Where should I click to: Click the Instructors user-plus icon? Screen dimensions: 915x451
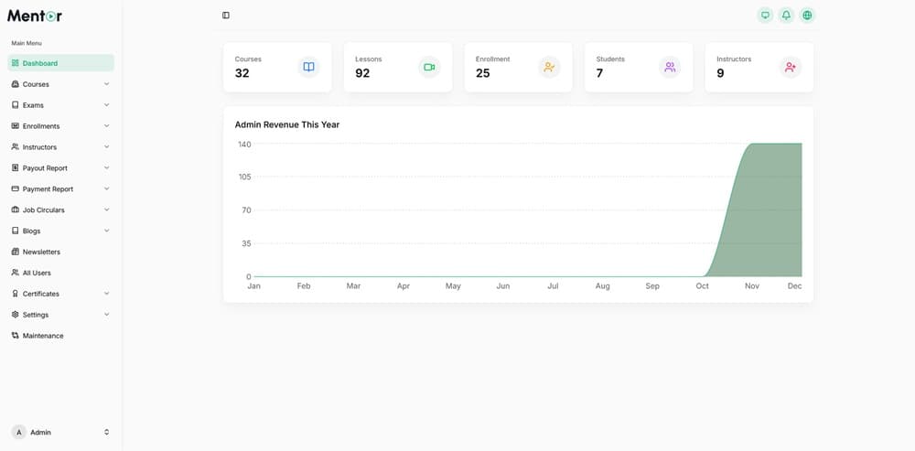coord(790,67)
